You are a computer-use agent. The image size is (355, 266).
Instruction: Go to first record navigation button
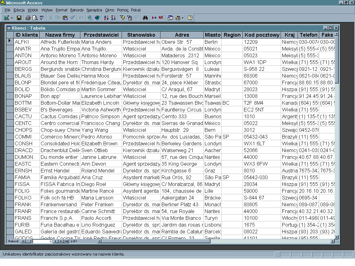23,241
